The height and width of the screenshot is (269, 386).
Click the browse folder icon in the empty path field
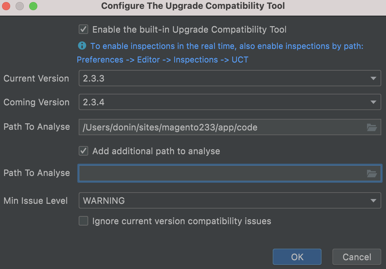(x=372, y=174)
